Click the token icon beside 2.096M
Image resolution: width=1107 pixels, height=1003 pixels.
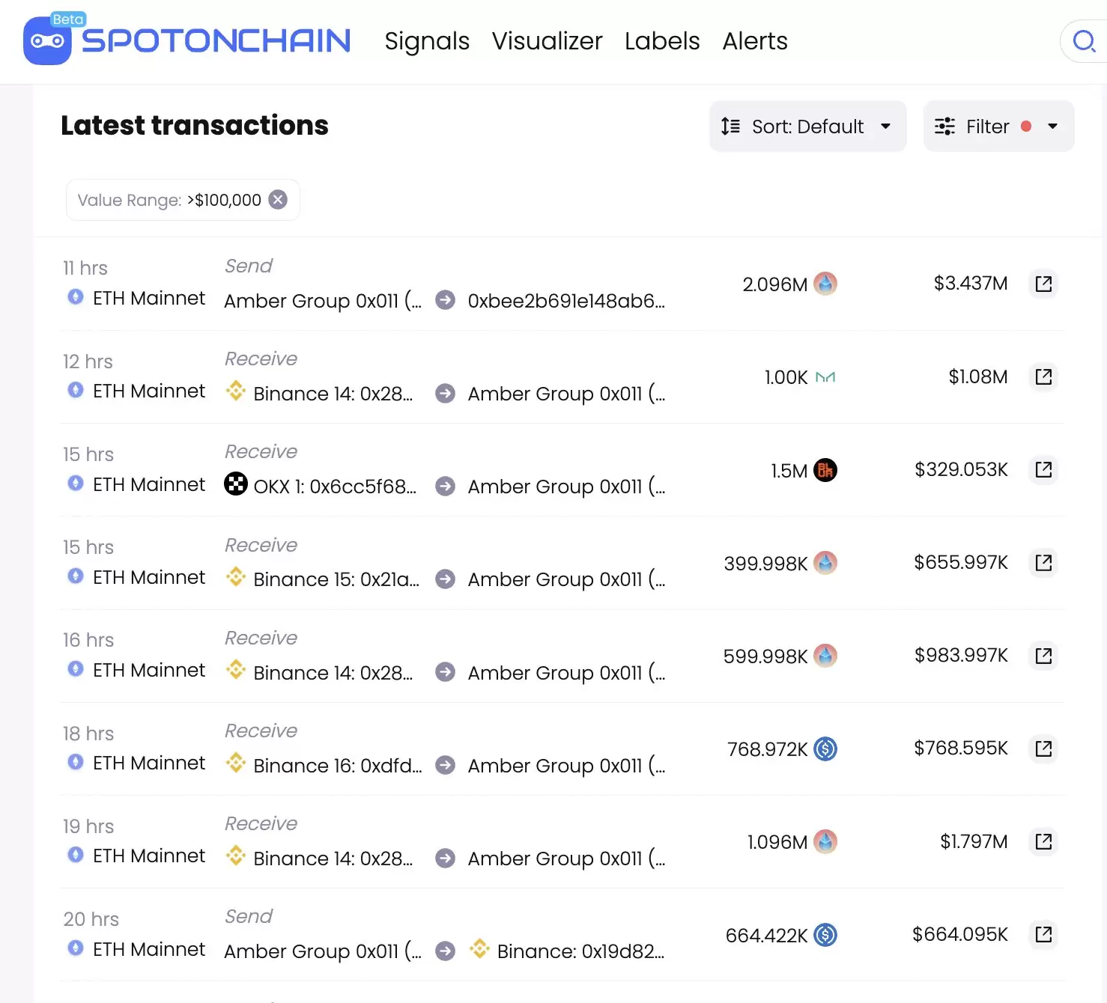(825, 284)
